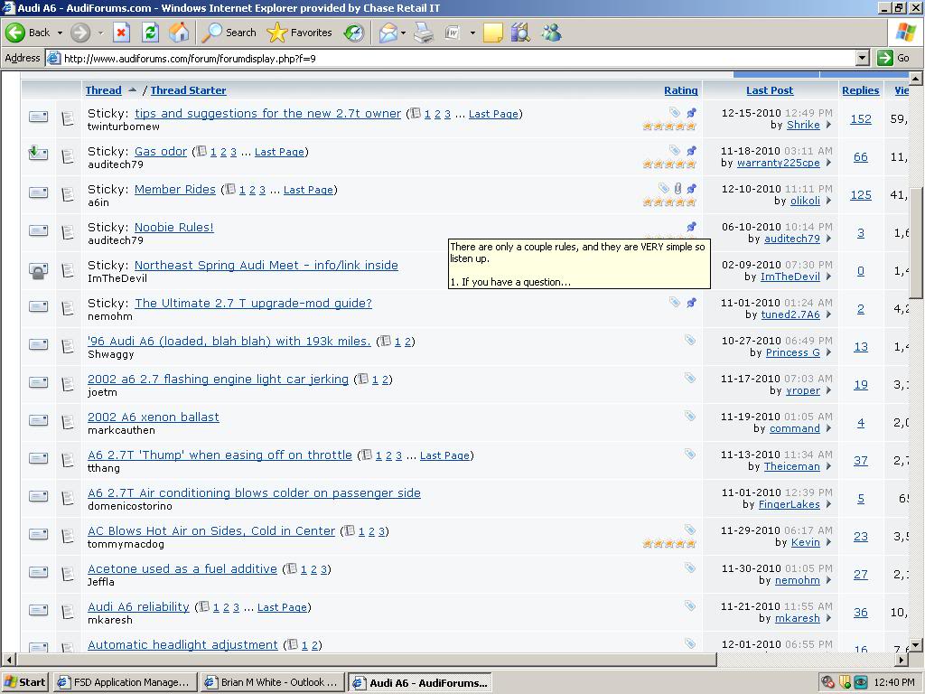The image size is (925, 694).
Task: Sort by Rating column header
Action: [x=681, y=90]
